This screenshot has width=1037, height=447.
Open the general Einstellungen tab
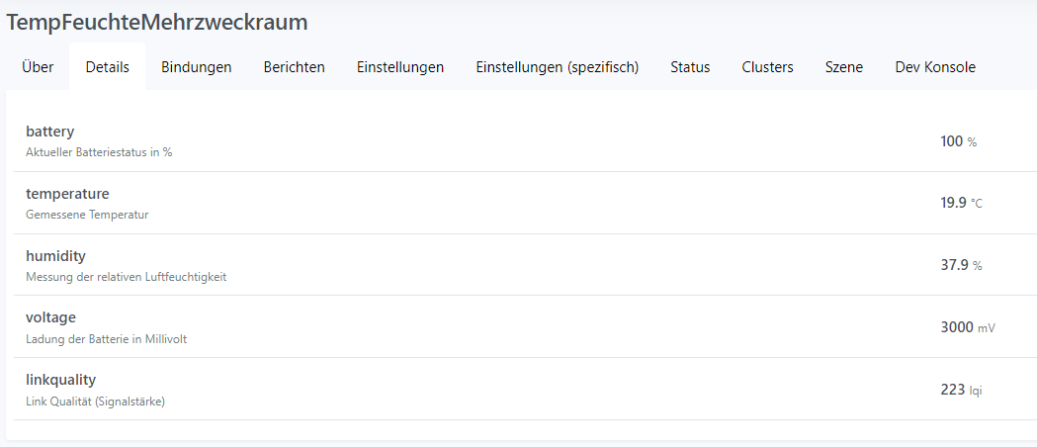click(x=400, y=67)
